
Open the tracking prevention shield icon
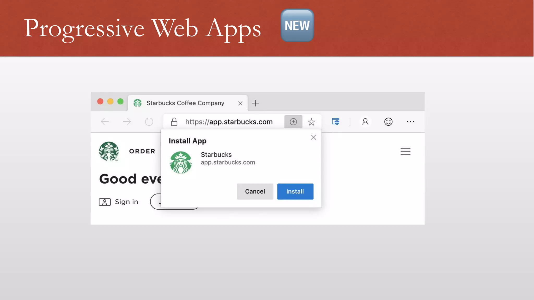[x=336, y=122]
